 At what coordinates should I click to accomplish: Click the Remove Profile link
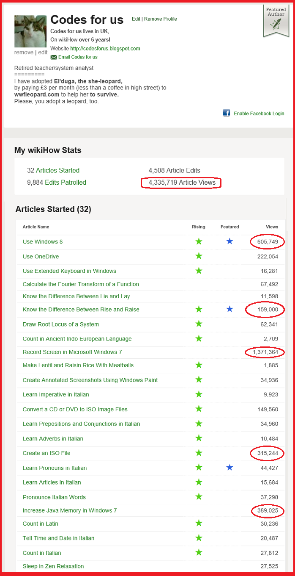tap(161, 19)
